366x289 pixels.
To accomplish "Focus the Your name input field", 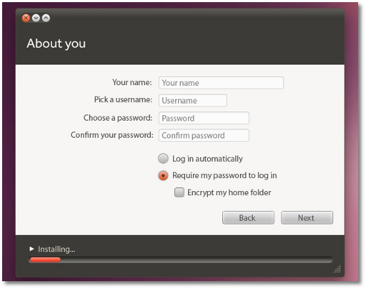I will tap(221, 83).
